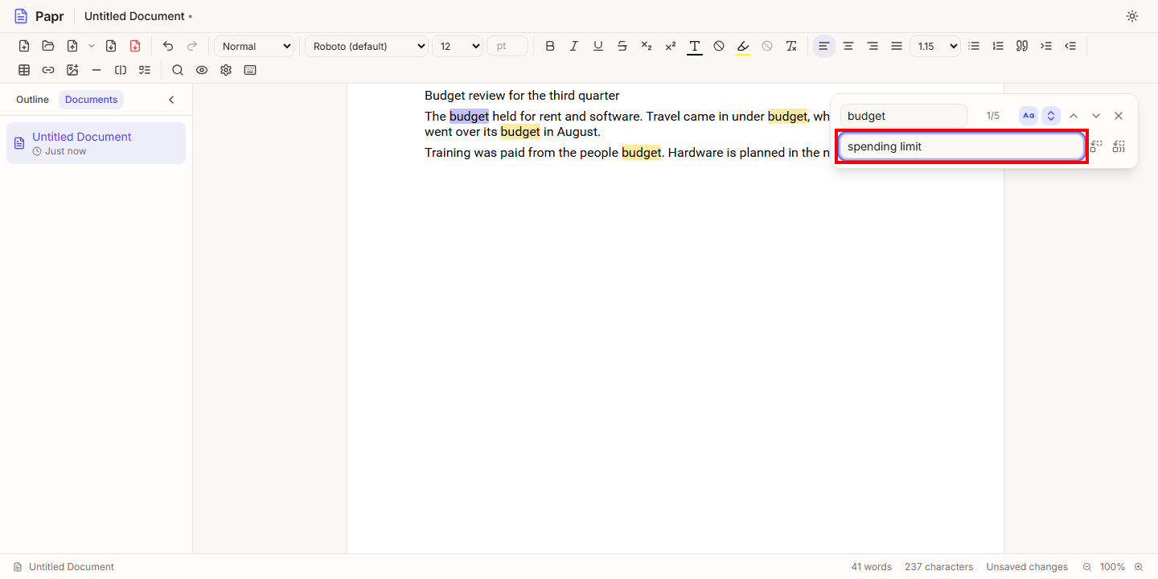Clear text formatting
Image resolution: width=1158 pixels, height=579 pixels.
click(791, 46)
